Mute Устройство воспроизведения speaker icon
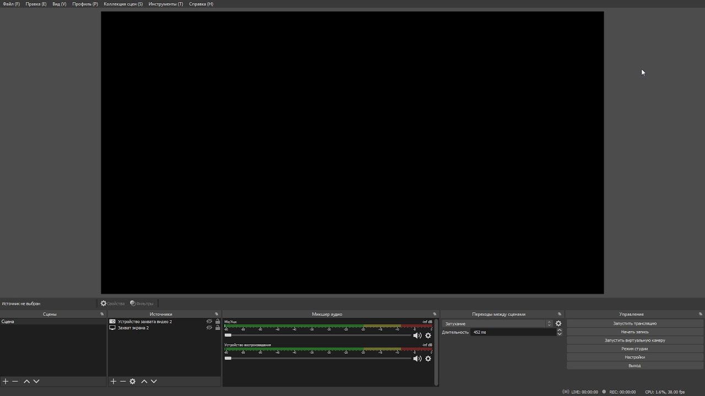Viewport: 705px width, 396px height. pos(417,359)
